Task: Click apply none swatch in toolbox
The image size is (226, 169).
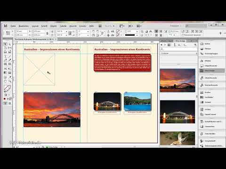Action: click(10, 99)
